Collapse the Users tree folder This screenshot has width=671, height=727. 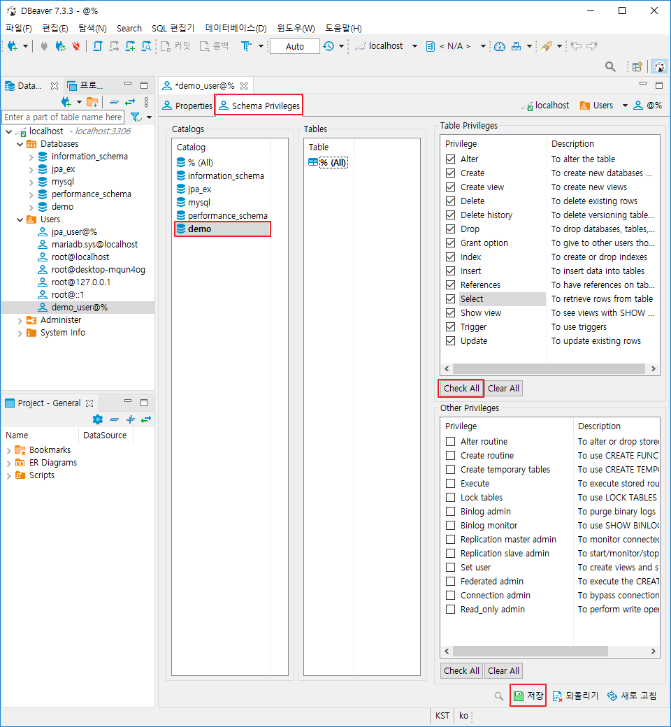[x=20, y=219]
